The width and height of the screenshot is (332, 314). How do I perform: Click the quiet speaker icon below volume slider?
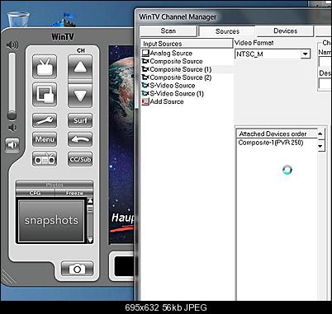coord(12,128)
